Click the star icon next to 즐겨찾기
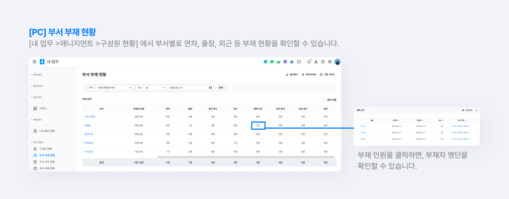 (287, 75)
